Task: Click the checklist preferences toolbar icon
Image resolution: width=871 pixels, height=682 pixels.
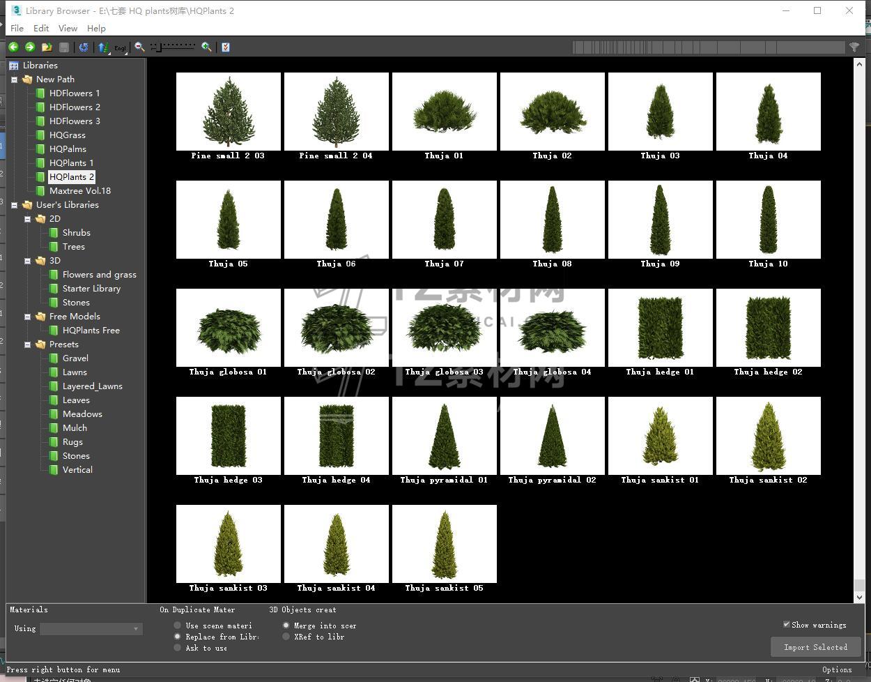Action: point(225,47)
